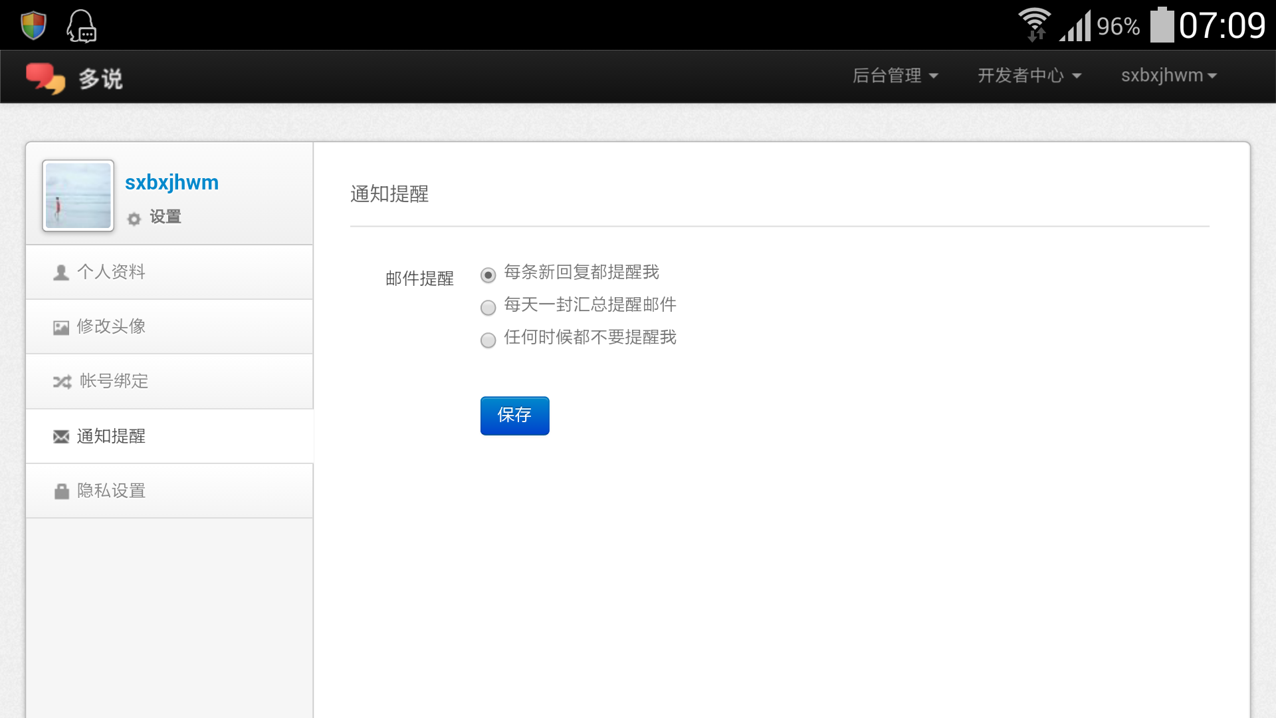The height and width of the screenshot is (718, 1276).
Task: Expand the 开发者中心 dropdown menu
Action: point(1029,76)
